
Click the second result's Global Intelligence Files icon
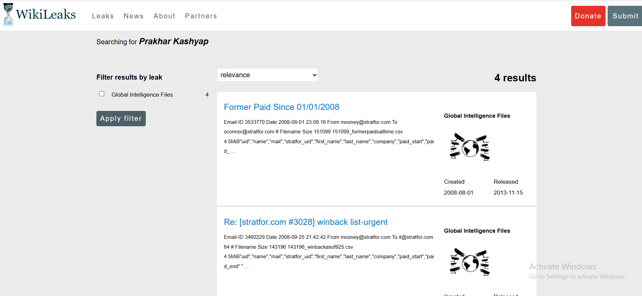click(x=470, y=262)
